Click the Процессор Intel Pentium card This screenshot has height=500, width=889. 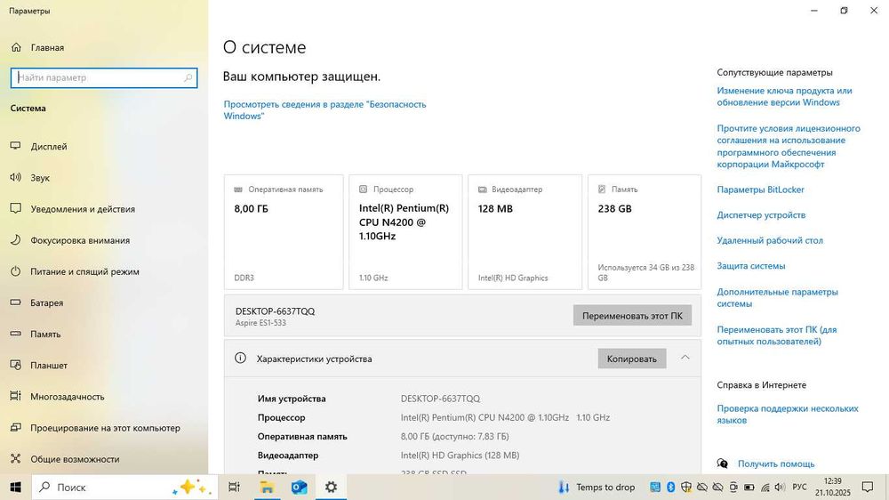405,232
